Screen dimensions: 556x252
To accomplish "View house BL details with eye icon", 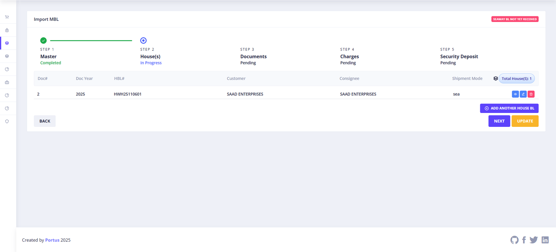I will 515,94.
